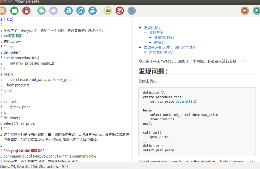The image size is (260, 169).
Task: Insert a hyperlink using the globe icon
Action: click(x=120, y=11)
